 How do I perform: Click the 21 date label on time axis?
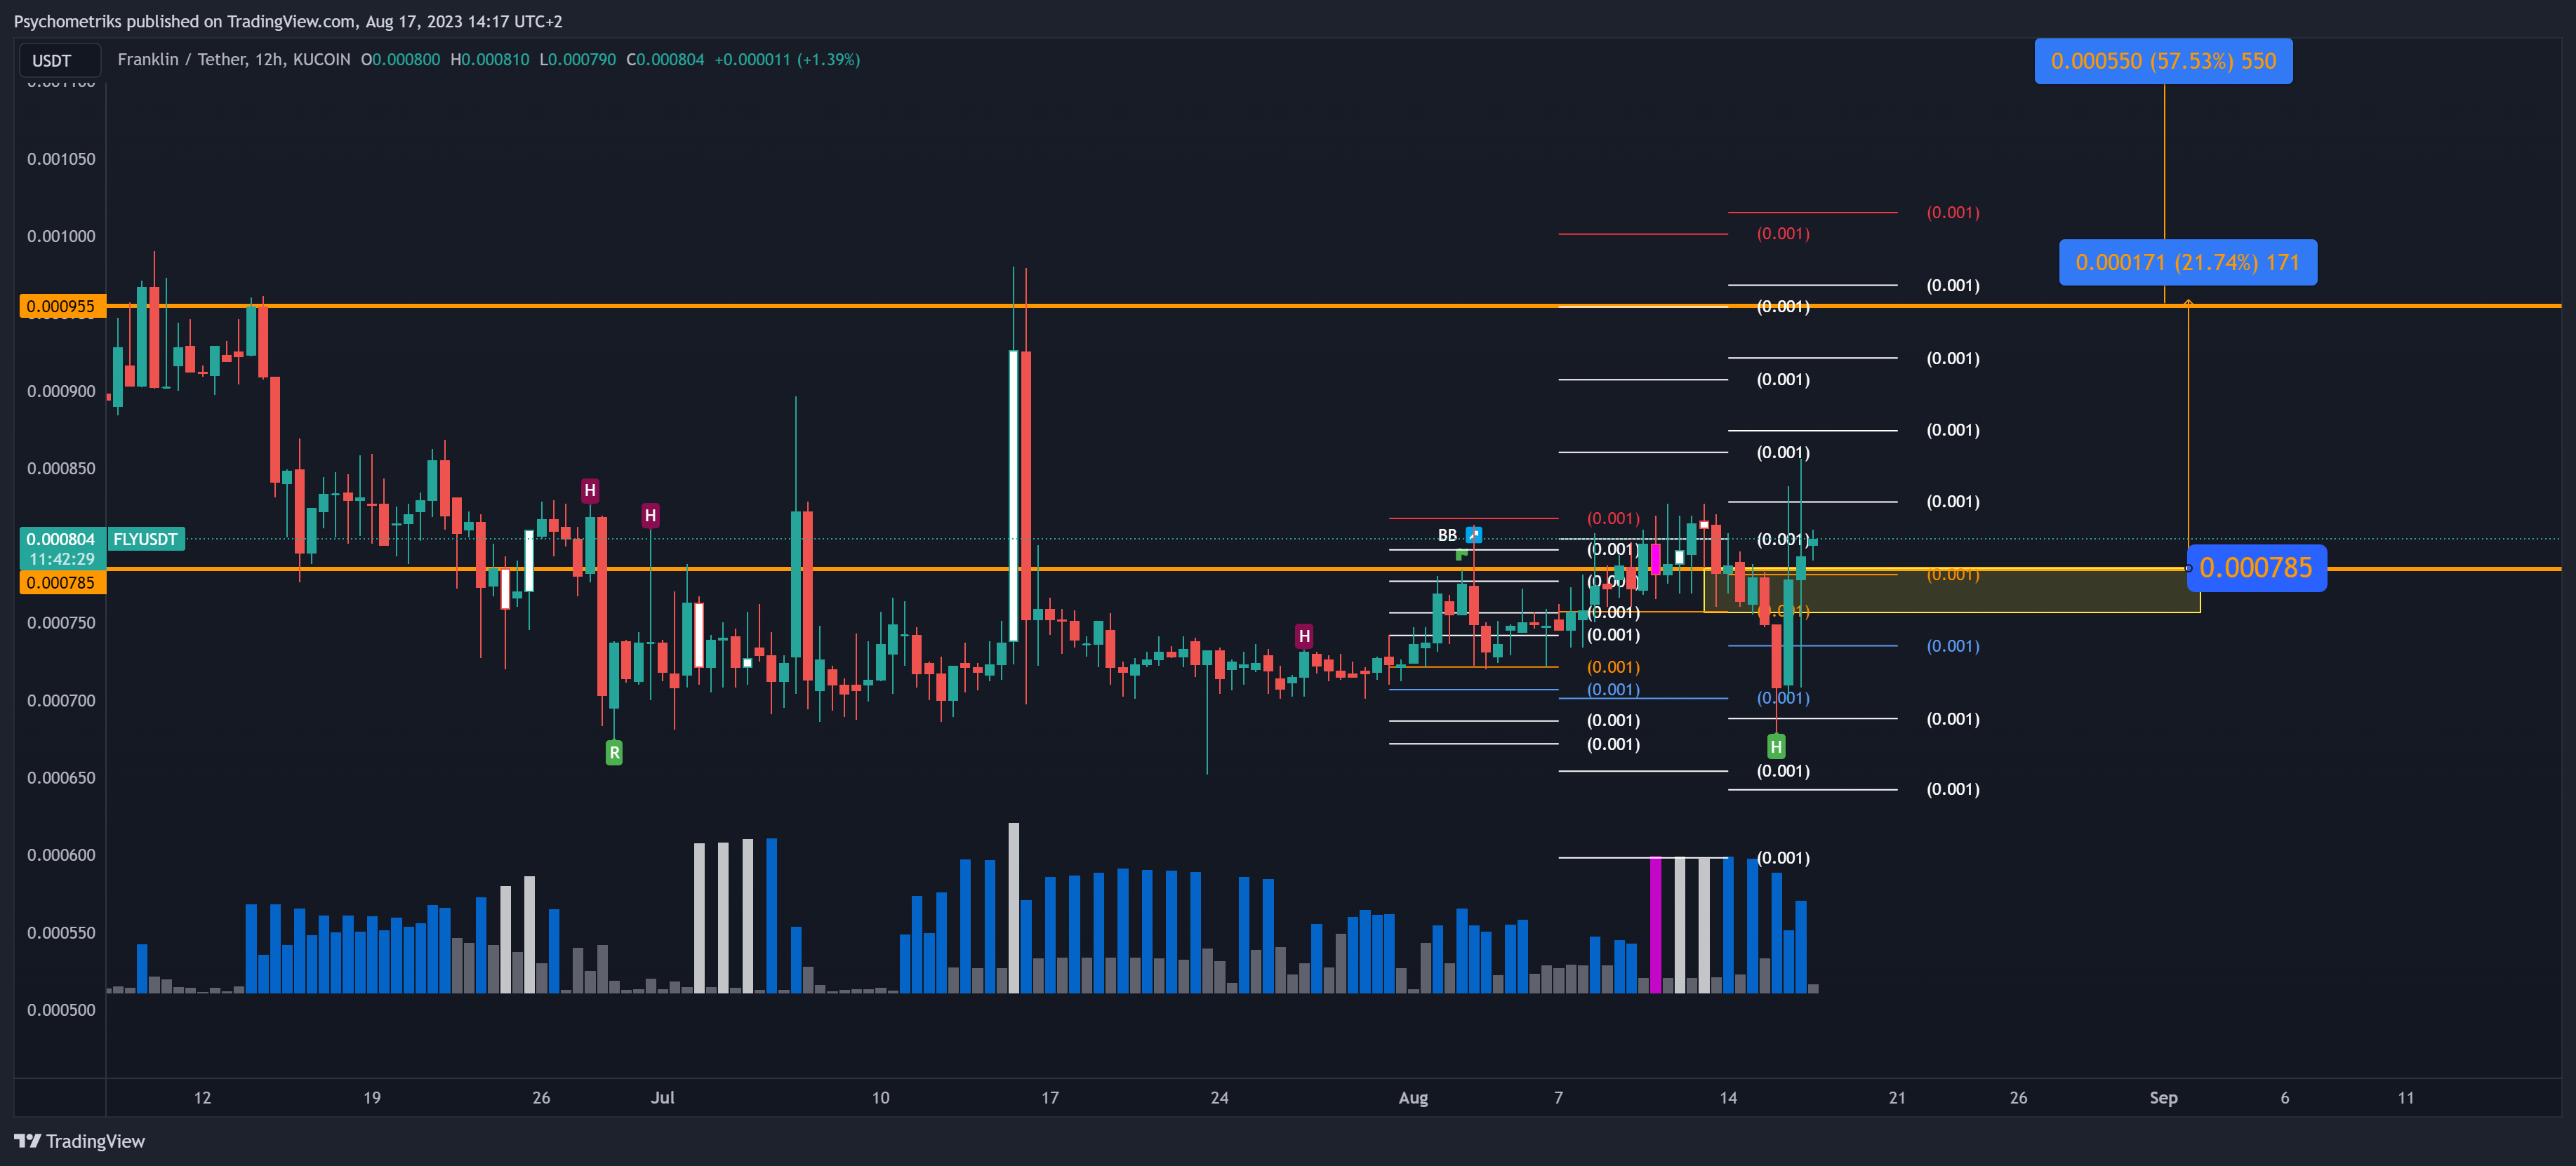tap(1897, 1098)
